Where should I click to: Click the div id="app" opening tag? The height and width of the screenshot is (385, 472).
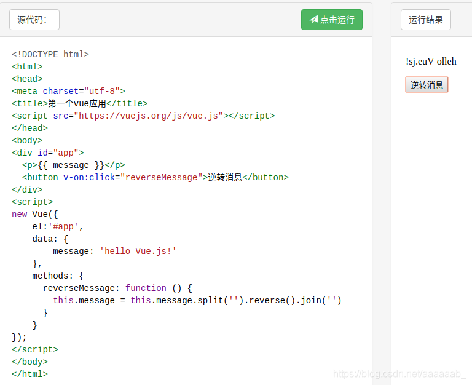click(x=47, y=153)
